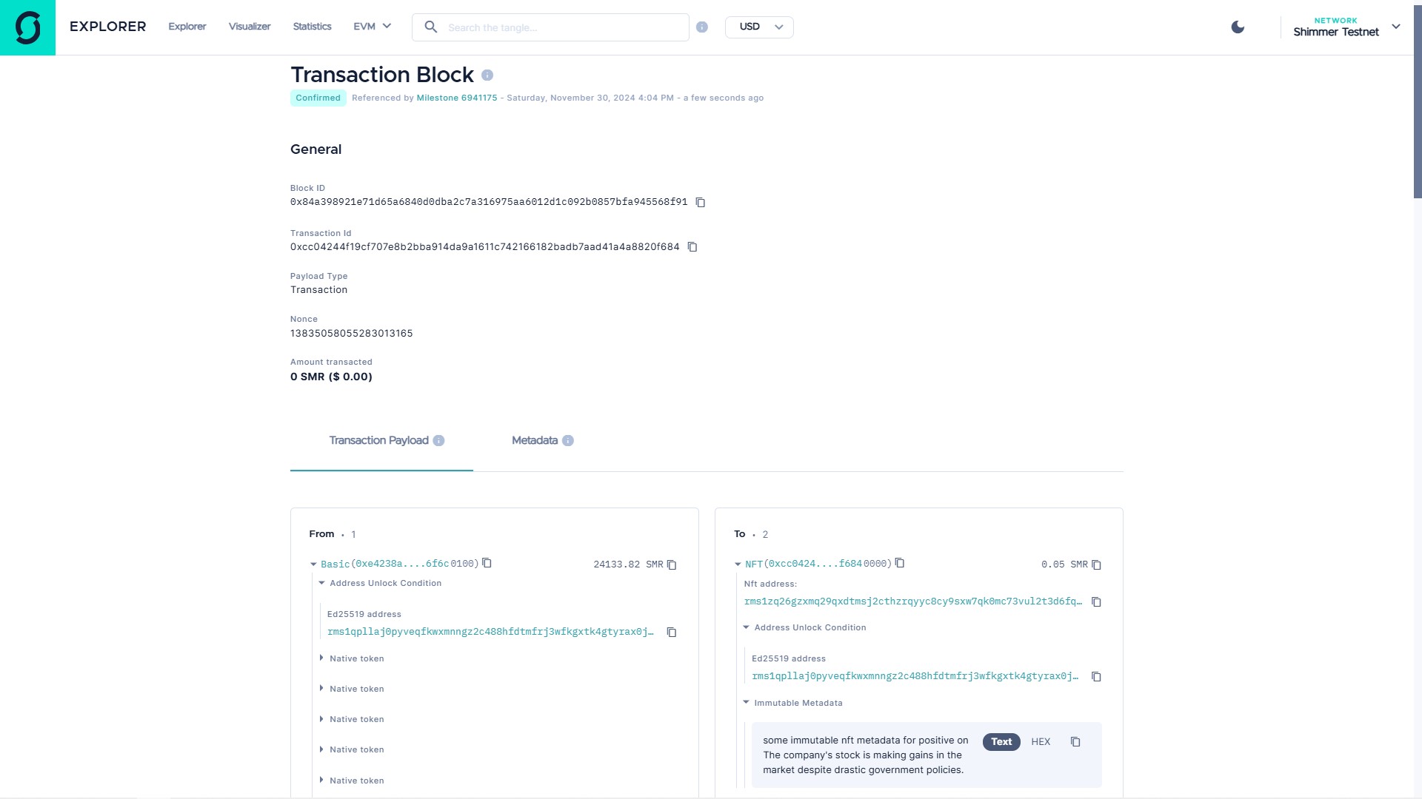Screen dimensions: 1422x799
Task: Open the EVM dropdown menu
Action: click(372, 27)
